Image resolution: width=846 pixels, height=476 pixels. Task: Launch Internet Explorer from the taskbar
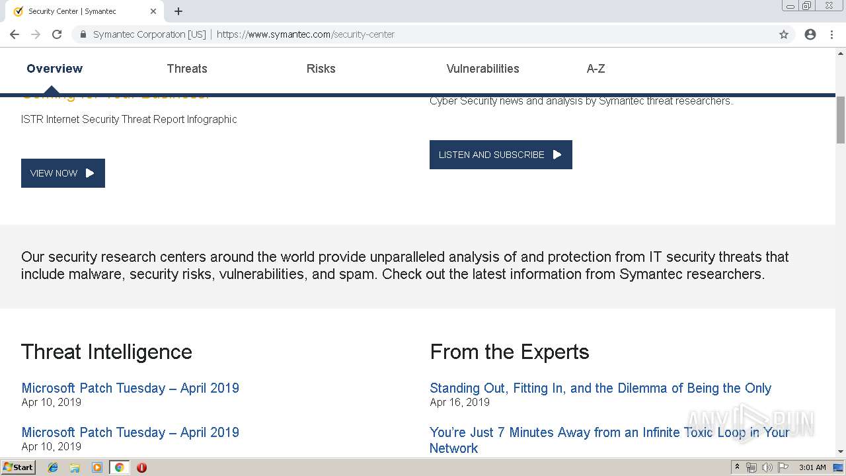click(53, 467)
